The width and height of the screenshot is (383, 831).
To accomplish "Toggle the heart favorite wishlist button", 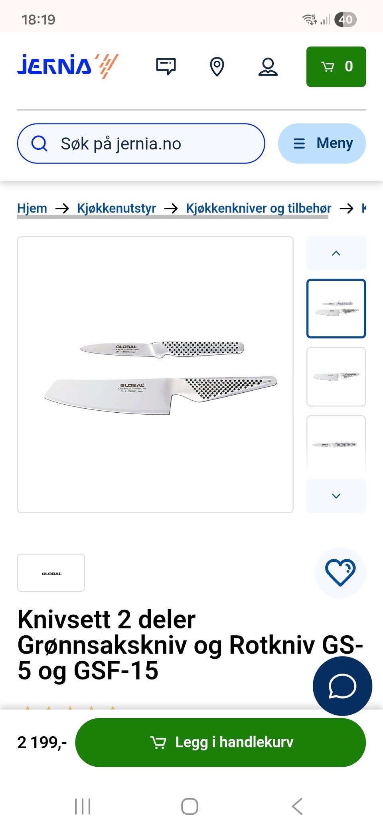I will point(340,573).
